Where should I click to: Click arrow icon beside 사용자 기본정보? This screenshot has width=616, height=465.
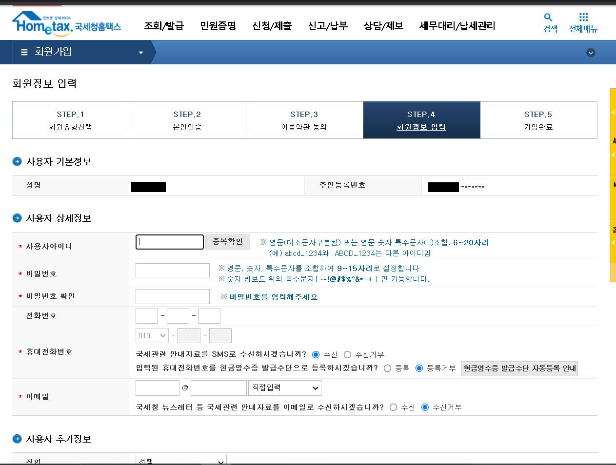17,161
